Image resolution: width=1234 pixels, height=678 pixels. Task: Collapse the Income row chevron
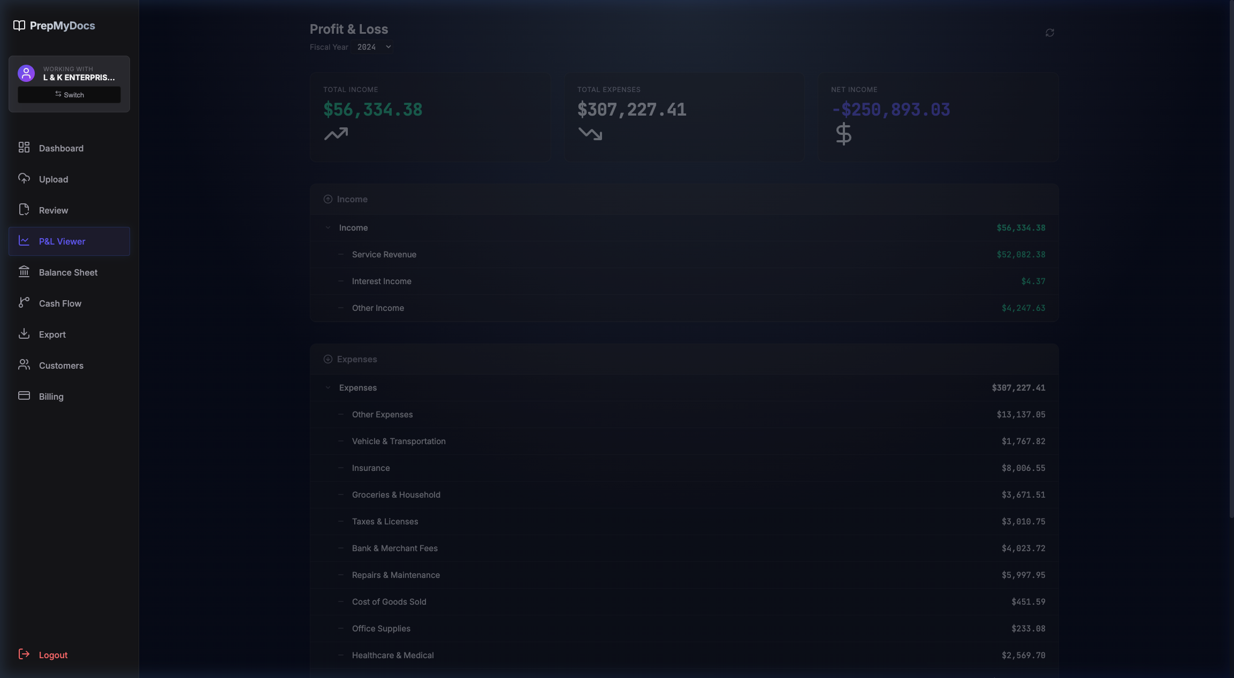(x=328, y=227)
